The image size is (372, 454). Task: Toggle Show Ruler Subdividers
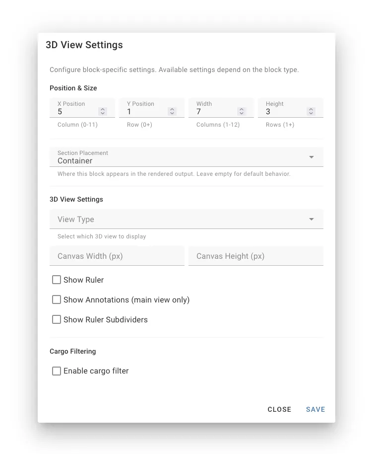56,319
